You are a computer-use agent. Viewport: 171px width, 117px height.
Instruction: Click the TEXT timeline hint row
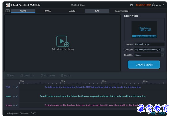click(93, 87)
